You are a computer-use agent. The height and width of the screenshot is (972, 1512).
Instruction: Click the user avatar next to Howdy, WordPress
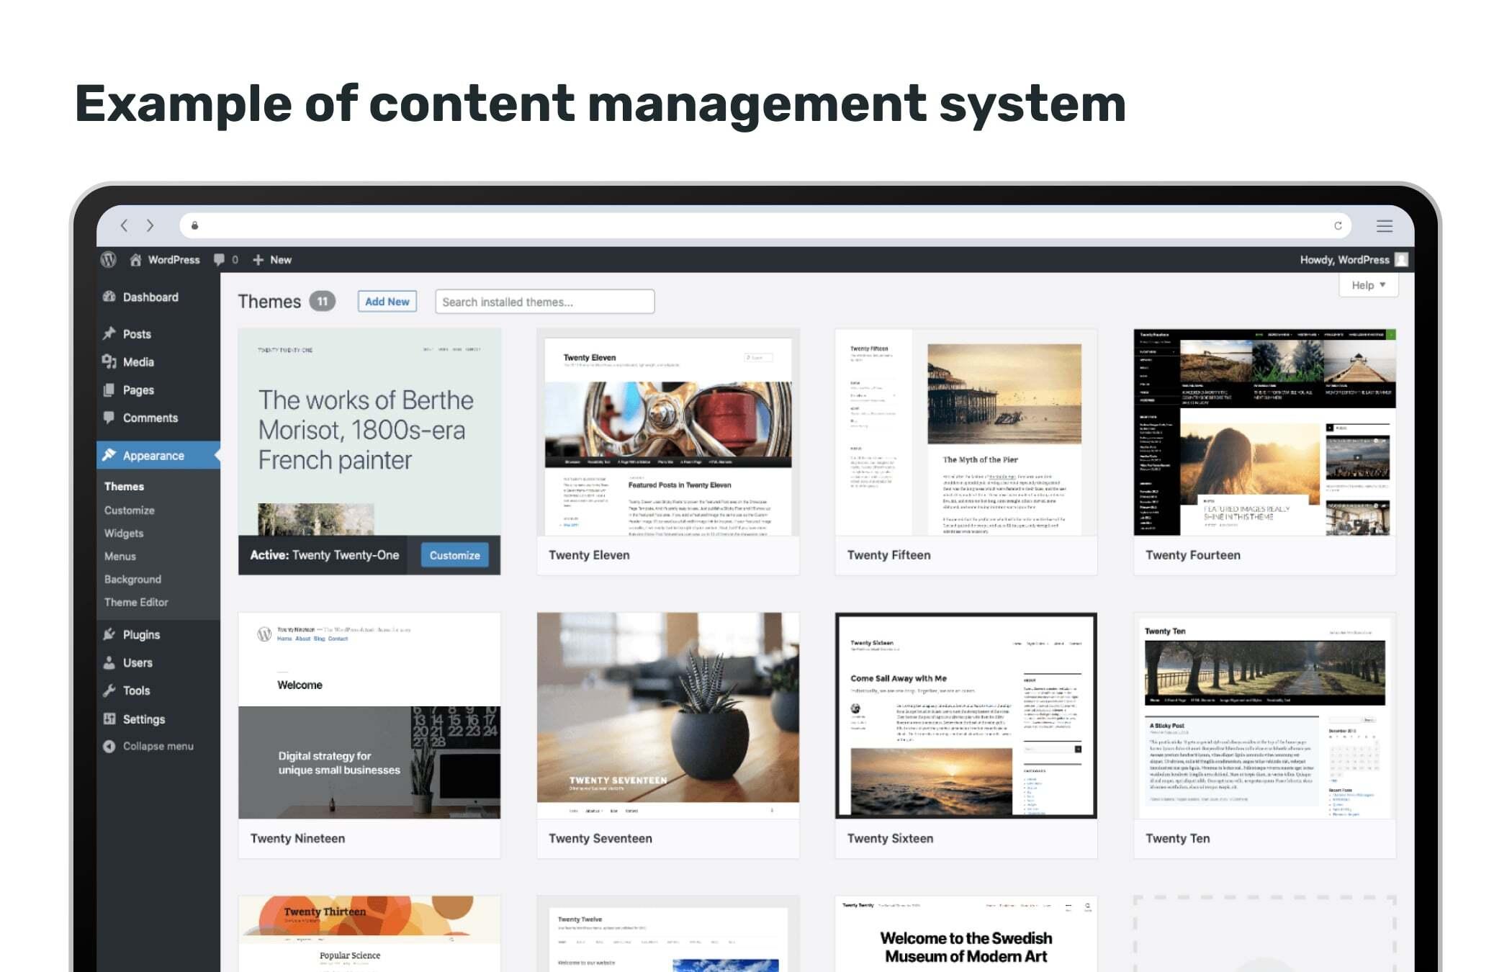(1401, 260)
